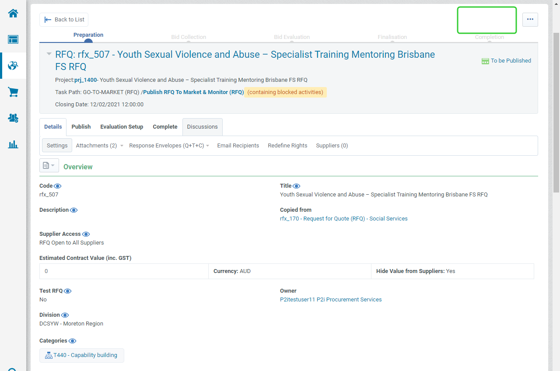This screenshot has height=371, width=560.
Task: Open the suppliers people sidebar icon
Action: (x=13, y=118)
